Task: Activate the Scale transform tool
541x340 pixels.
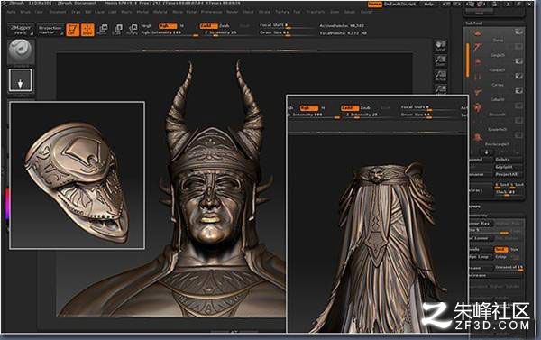Action: pyautogui.click(x=117, y=30)
